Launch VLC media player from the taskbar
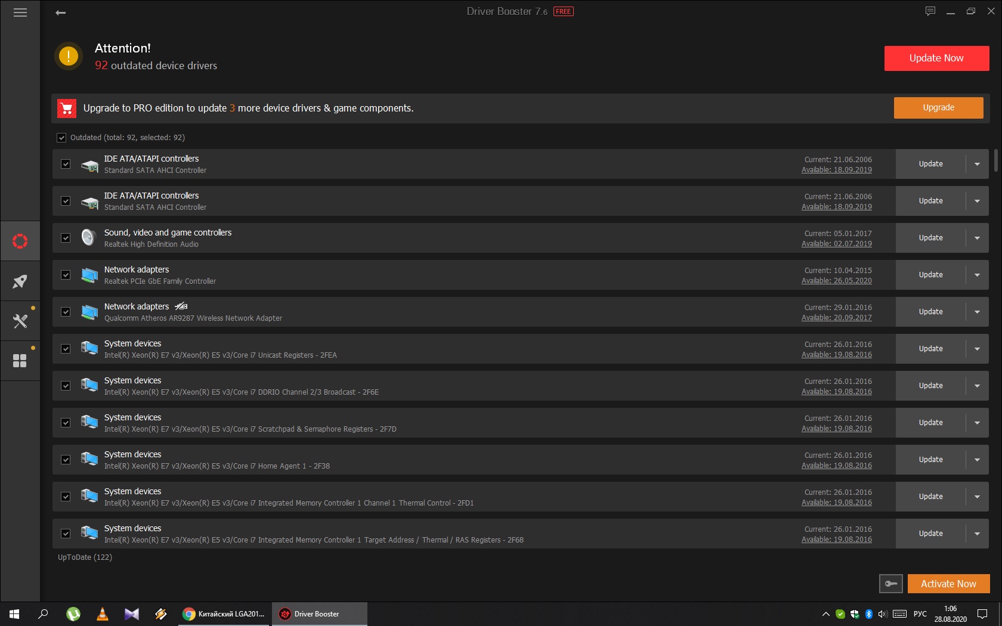 (x=103, y=614)
